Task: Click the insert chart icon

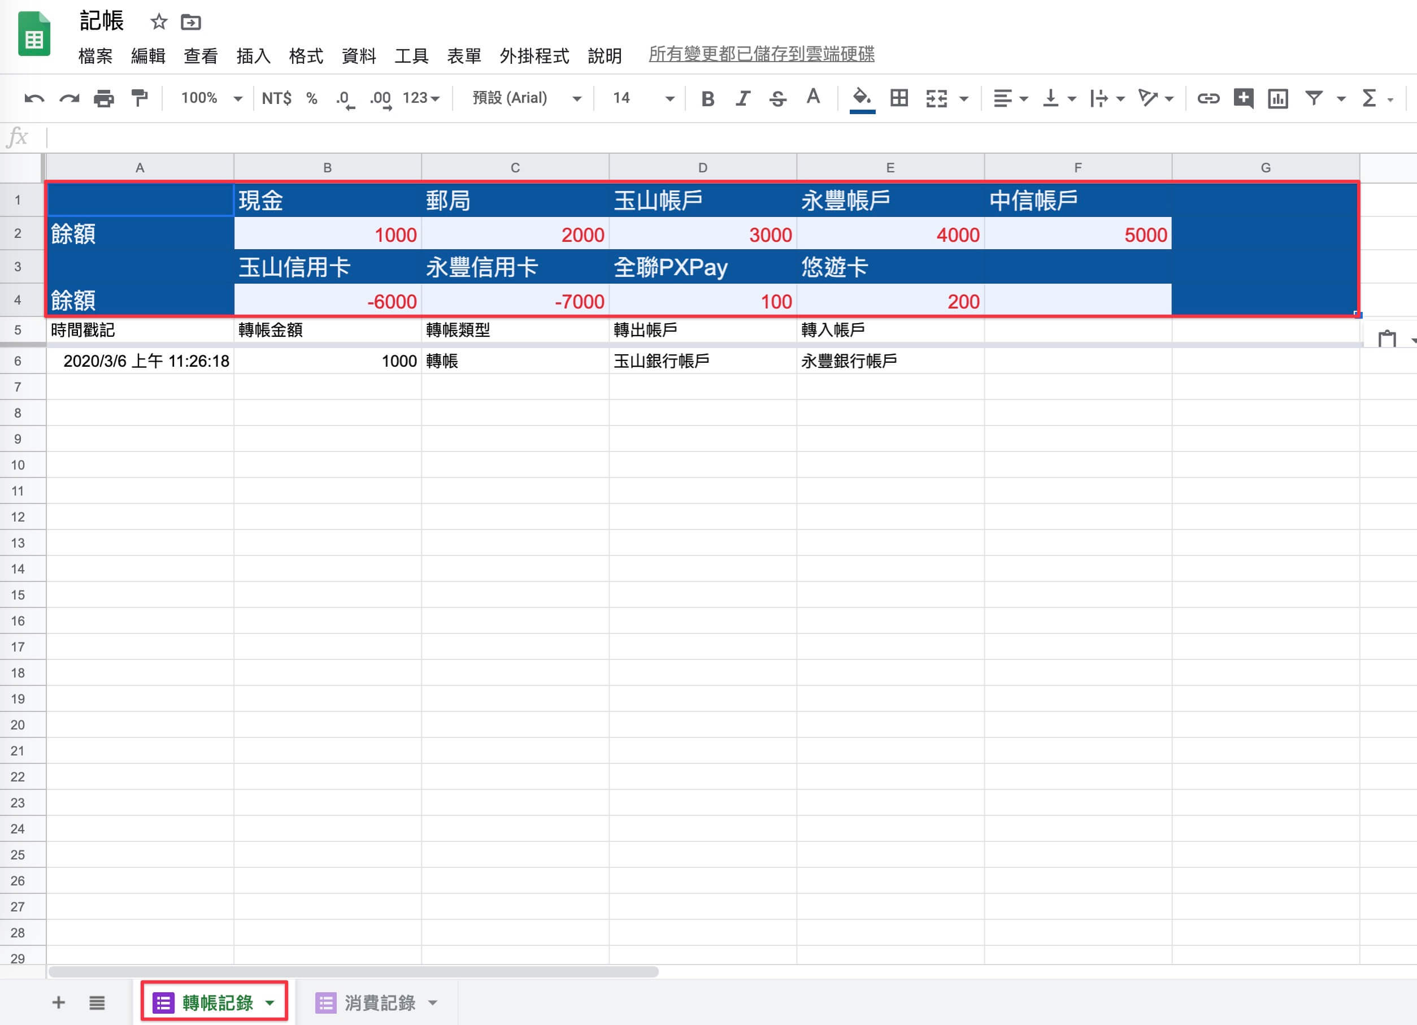Action: (x=1277, y=98)
